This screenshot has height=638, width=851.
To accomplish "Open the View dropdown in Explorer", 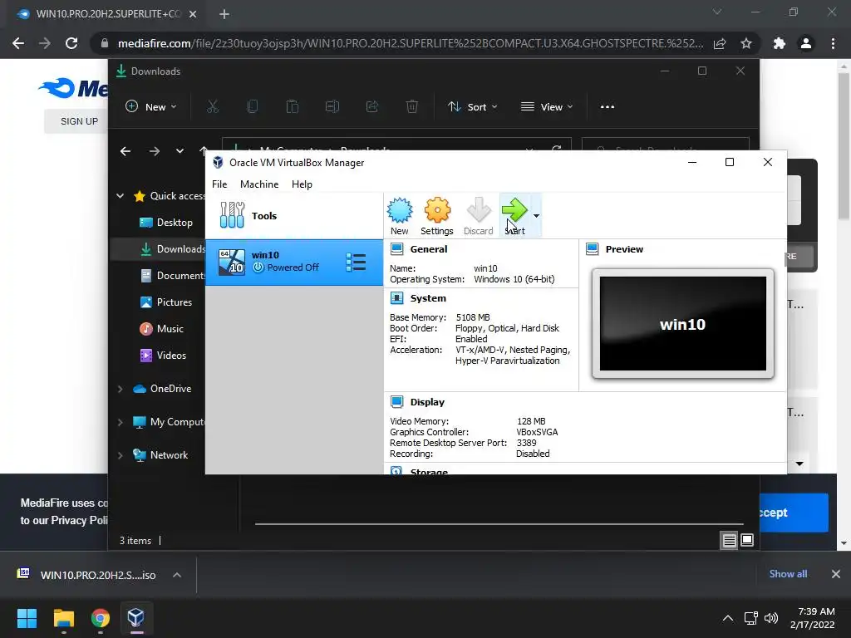I will 547,107.
